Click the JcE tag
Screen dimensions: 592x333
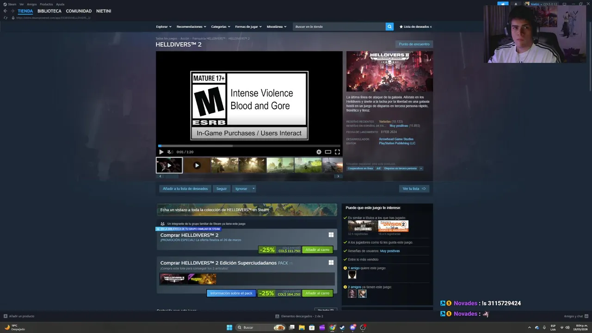click(378, 168)
